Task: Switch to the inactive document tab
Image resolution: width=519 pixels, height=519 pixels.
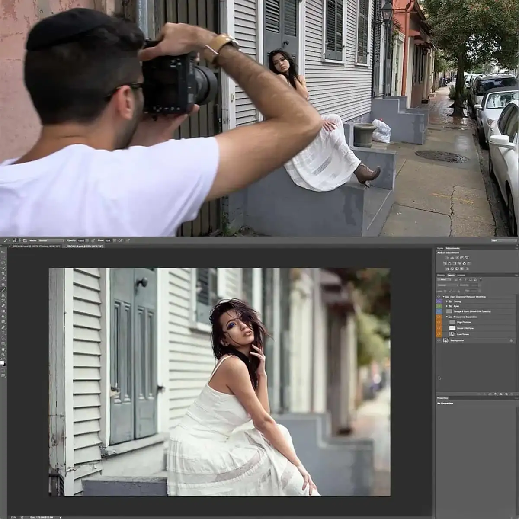Action: (35, 246)
